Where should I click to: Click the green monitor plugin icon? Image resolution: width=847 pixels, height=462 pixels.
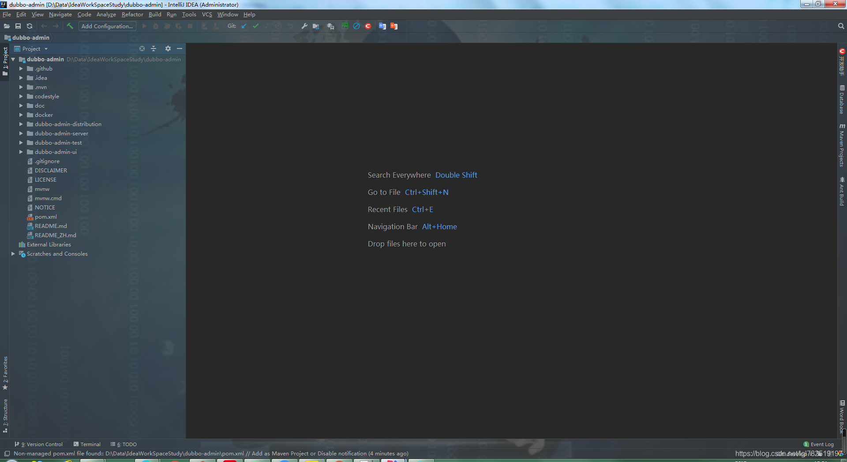[345, 26]
